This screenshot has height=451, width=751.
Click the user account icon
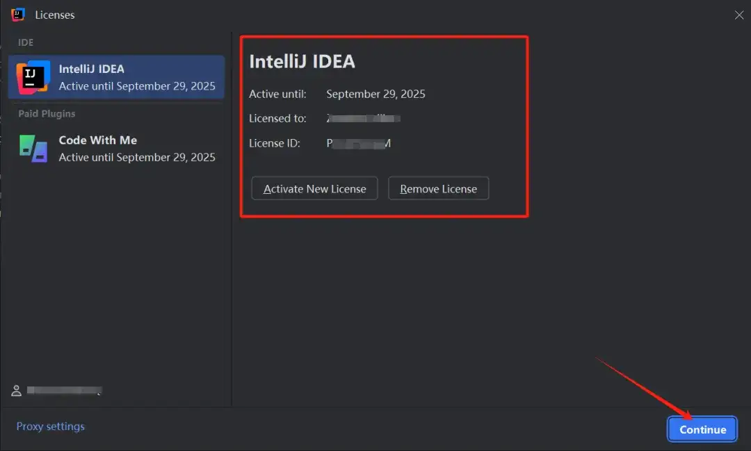tap(16, 391)
